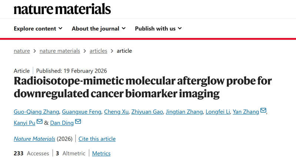Click email envelope icon next to Dan Ding
The height and width of the screenshot is (158, 296).
pos(78,122)
